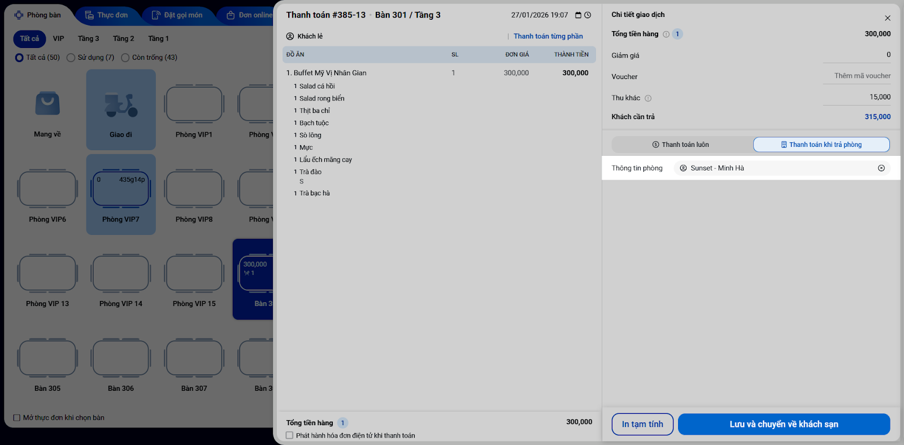Click the Thanh toán từng phần link
The width and height of the screenshot is (904, 445).
tap(548, 36)
